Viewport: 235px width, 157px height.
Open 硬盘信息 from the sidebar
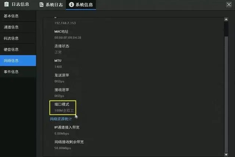pos(18,50)
